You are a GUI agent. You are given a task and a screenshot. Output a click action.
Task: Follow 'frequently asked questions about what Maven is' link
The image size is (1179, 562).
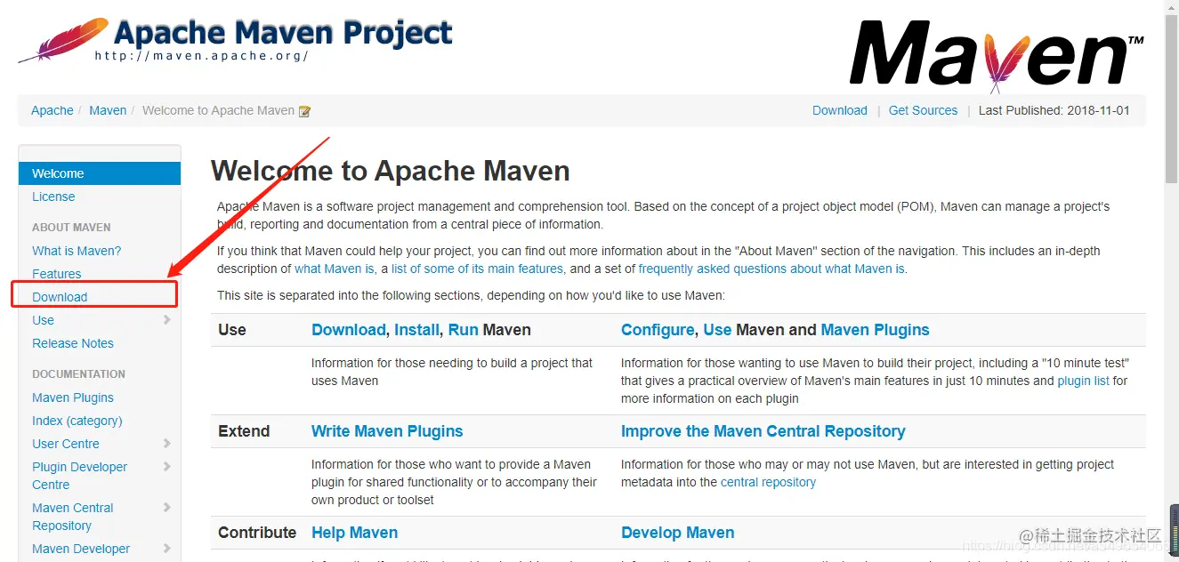coord(771,269)
